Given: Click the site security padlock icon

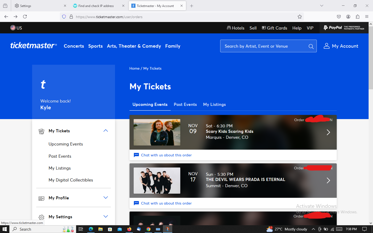Looking at the screenshot, I should pos(71,17).
